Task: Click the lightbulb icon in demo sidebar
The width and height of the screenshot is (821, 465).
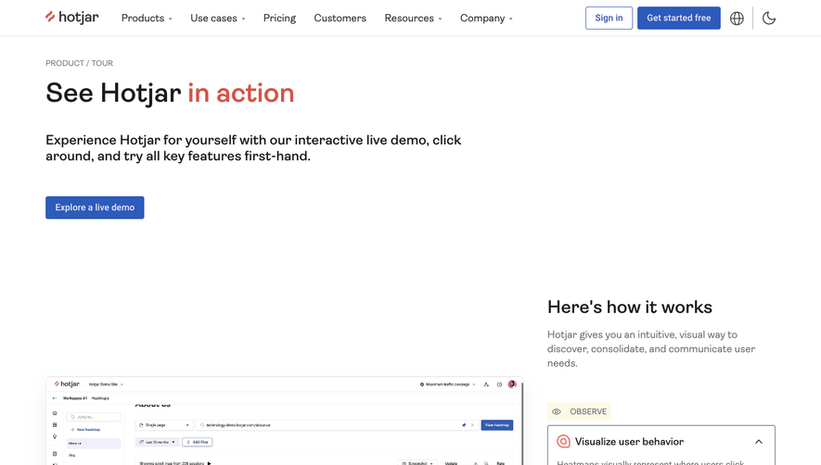Action: [55, 437]
